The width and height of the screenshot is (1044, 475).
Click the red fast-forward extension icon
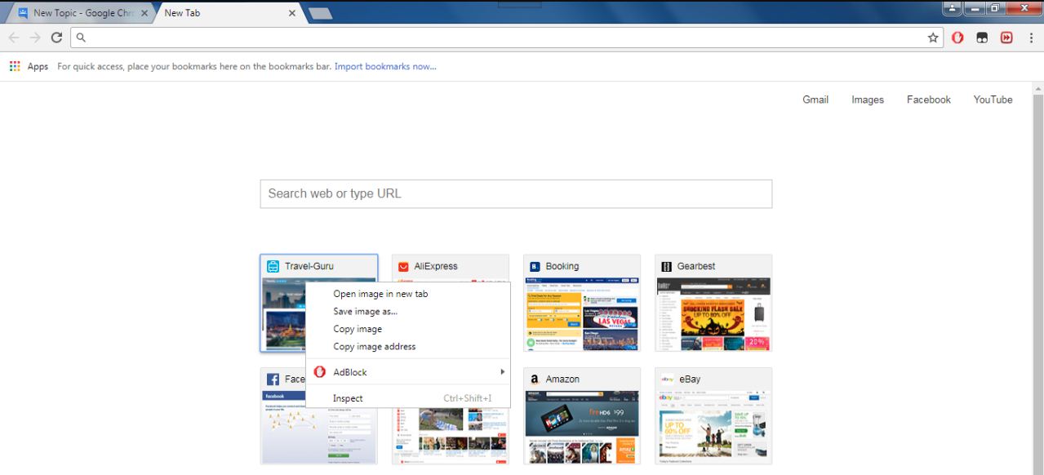click(1006, 38)
